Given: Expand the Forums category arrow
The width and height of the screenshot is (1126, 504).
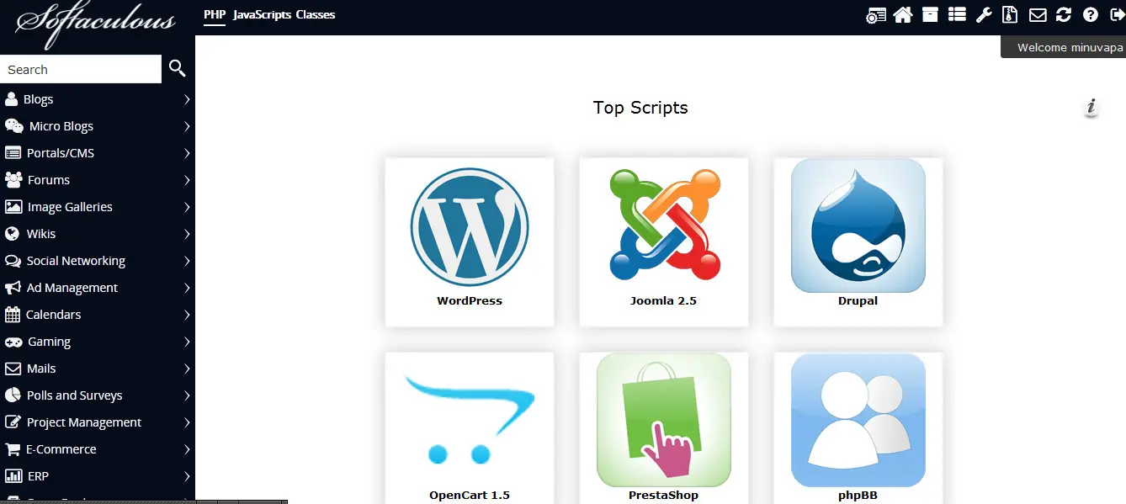Looking at the screenshot, I should (187, 180).
